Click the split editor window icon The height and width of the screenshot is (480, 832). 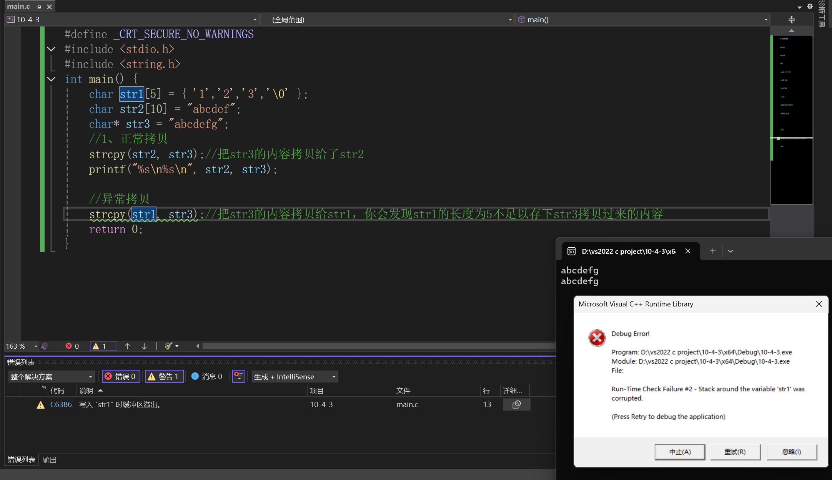[x=791, y=20]
